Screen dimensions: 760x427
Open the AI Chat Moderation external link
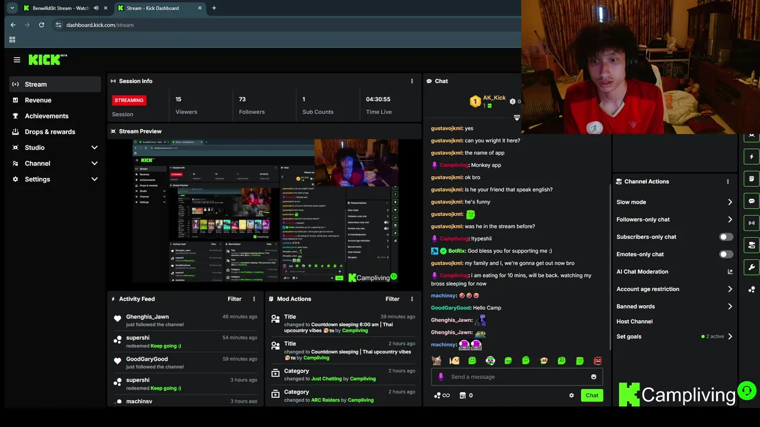(730, 272)
